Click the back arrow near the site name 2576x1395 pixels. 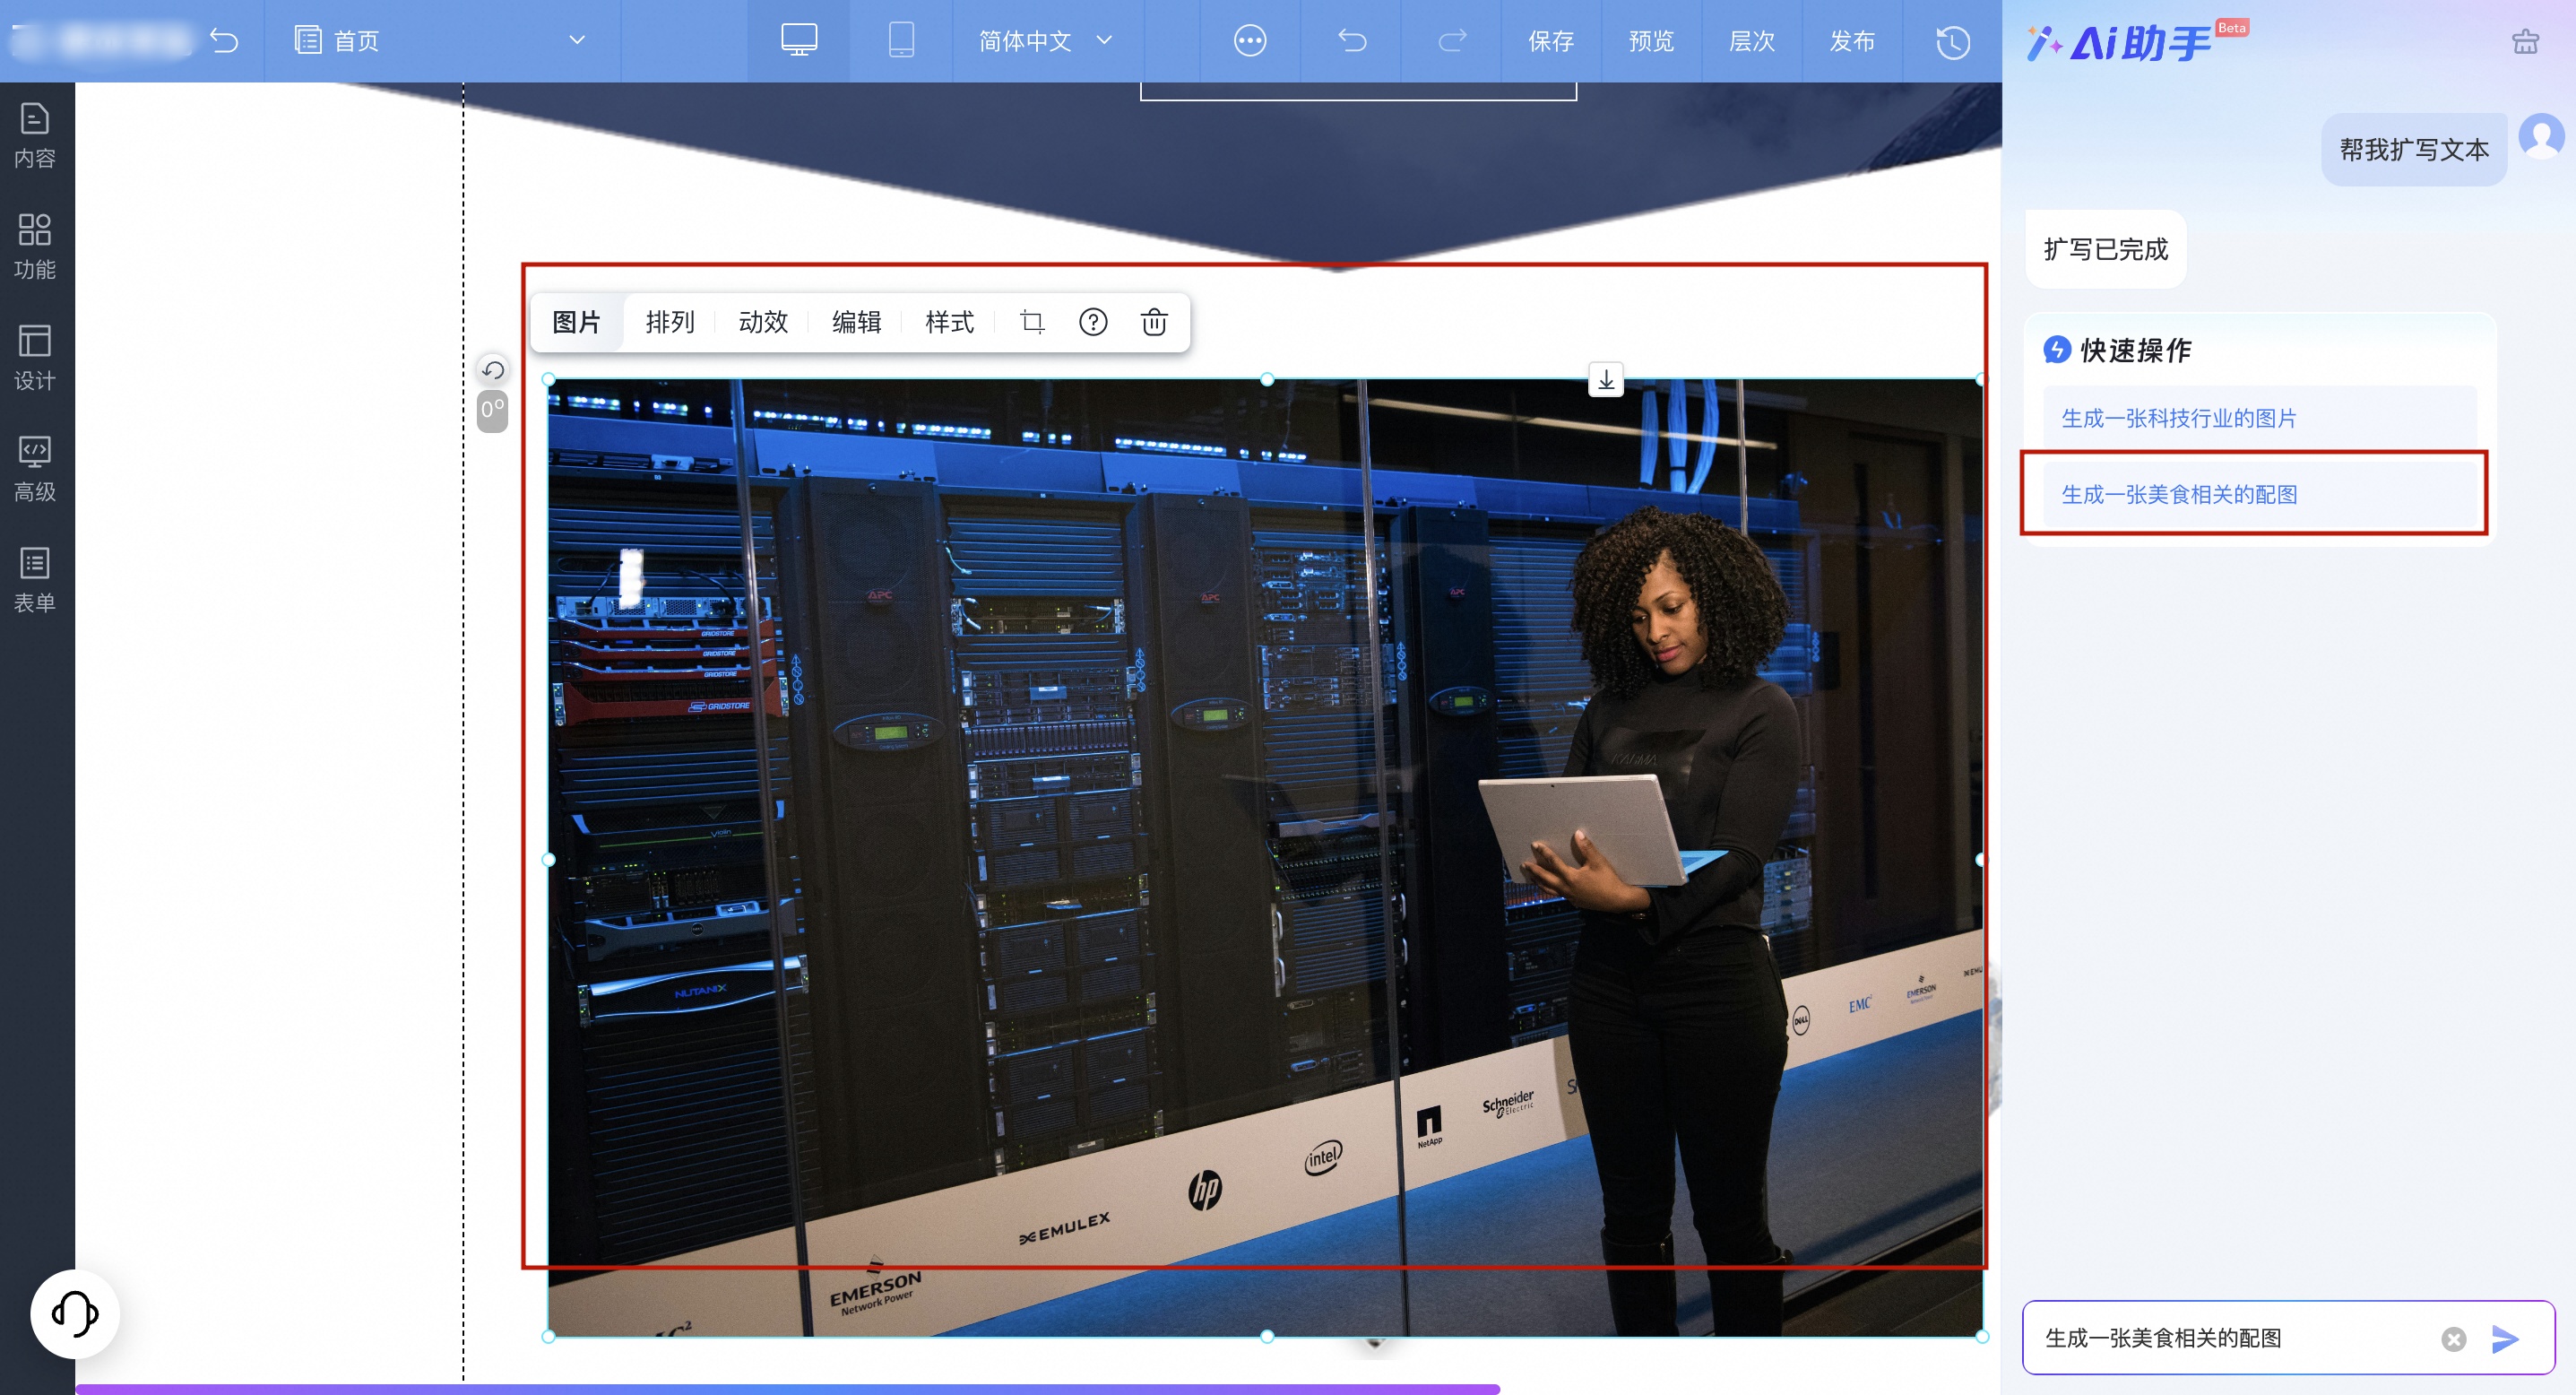[x=224, y=41]
